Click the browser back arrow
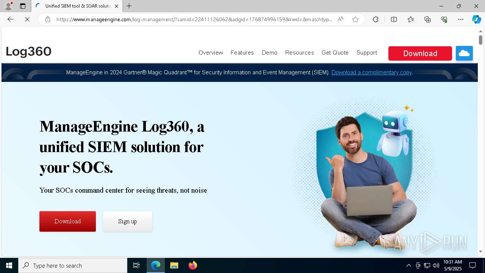485x273 pixels. (11, 19)
